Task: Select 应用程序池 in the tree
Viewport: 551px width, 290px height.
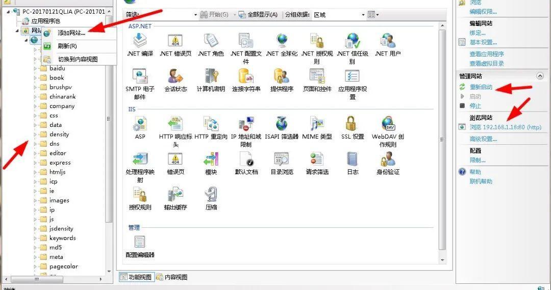Action: click(46, 21)
